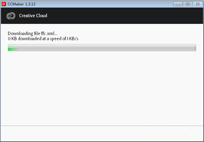Click the empty black header bar area
This screenshot has height=142, width=204.
(x=129, y=16)
